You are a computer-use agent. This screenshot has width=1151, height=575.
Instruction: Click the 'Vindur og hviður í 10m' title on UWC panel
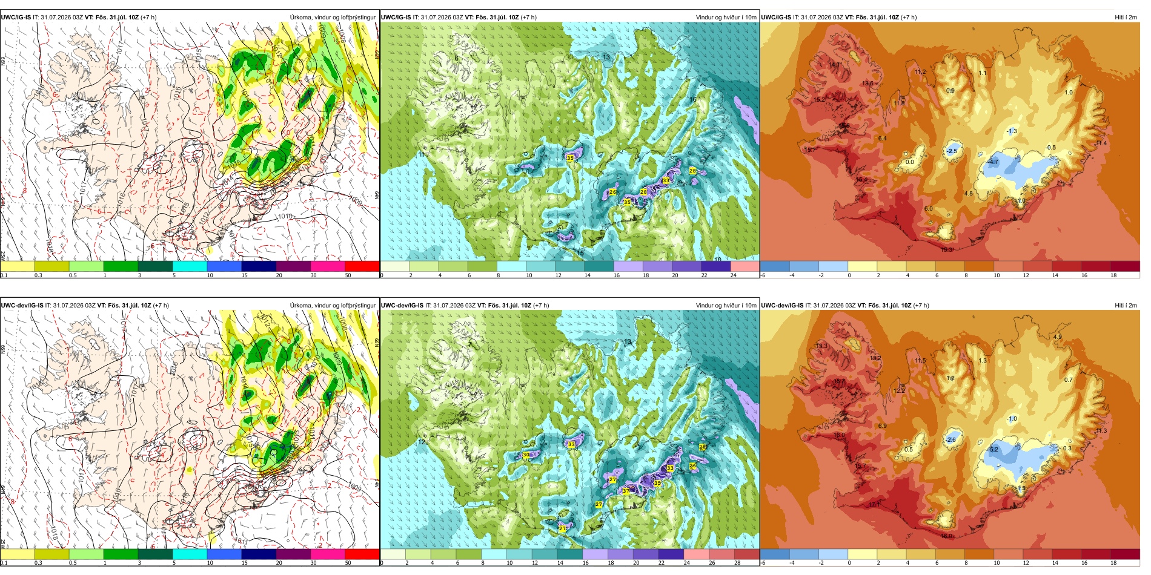726,18
